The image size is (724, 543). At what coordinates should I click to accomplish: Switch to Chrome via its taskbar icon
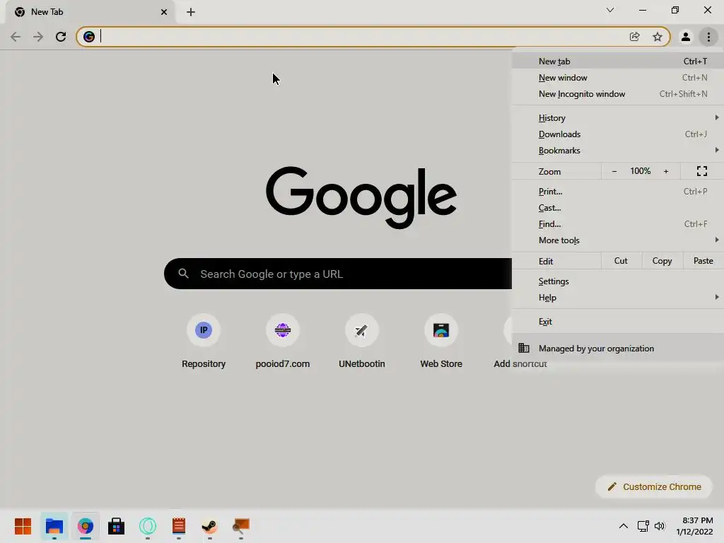click(x=86, y=526)
